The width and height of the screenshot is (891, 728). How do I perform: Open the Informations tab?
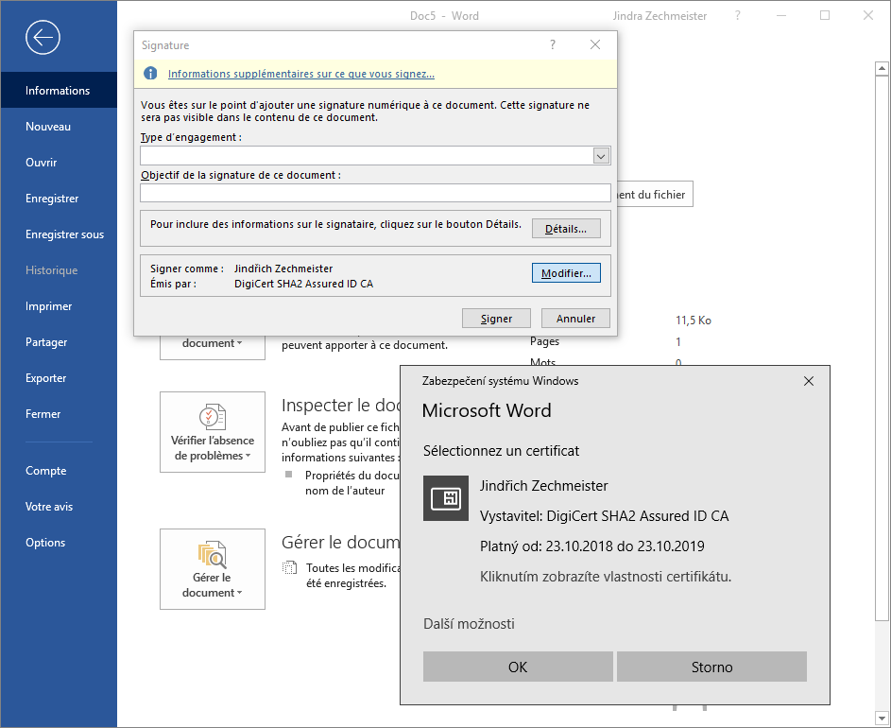(59, 91)
